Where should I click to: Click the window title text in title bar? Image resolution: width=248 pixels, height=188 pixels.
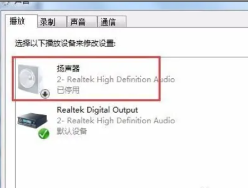(x=22, y=2)
